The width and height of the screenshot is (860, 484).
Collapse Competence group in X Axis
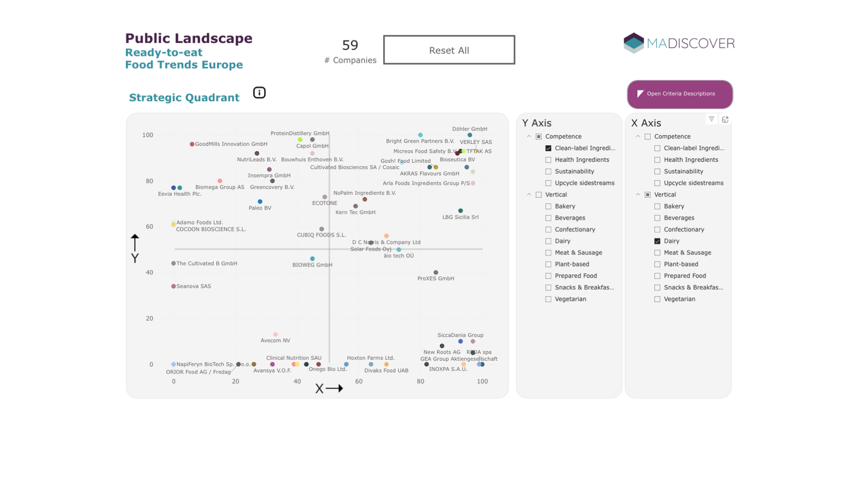coord(638,137)
